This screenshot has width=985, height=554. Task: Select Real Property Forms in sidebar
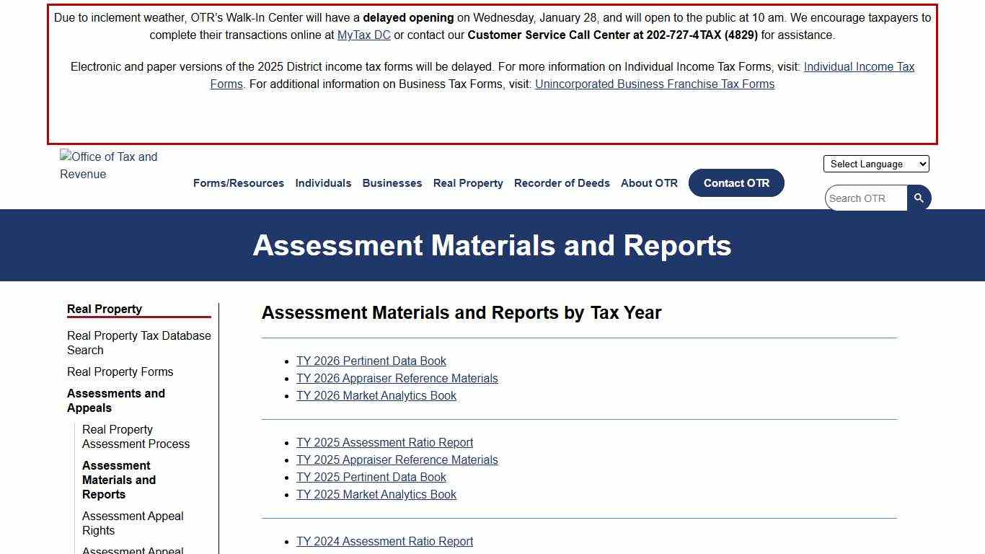pyautogui.click(x=120, y=371)
